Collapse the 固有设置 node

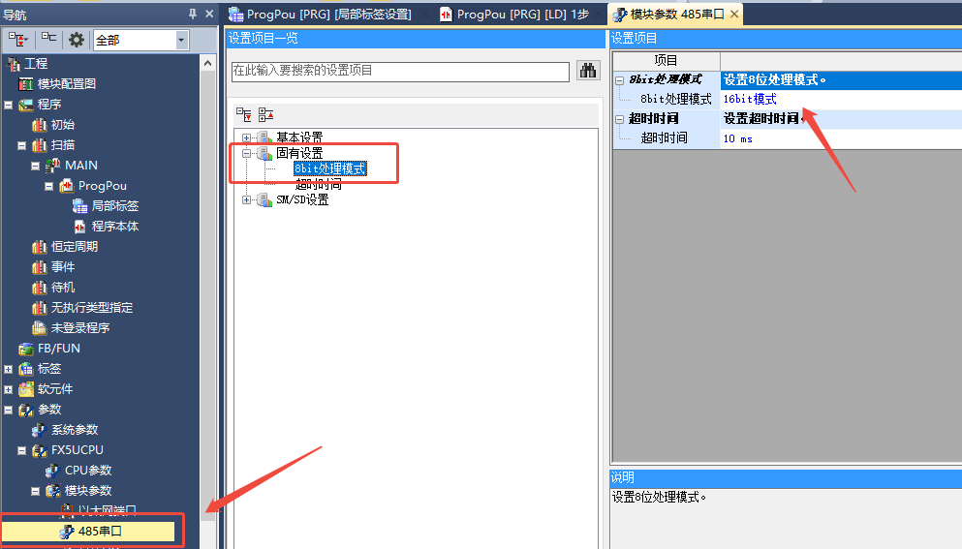coord(247,153)
